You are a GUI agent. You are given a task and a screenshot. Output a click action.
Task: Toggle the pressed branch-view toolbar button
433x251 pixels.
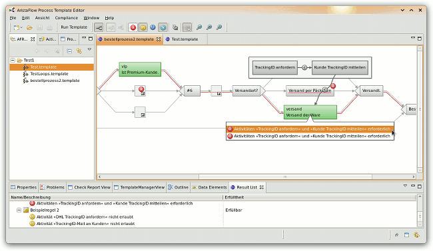pos(99,27)
